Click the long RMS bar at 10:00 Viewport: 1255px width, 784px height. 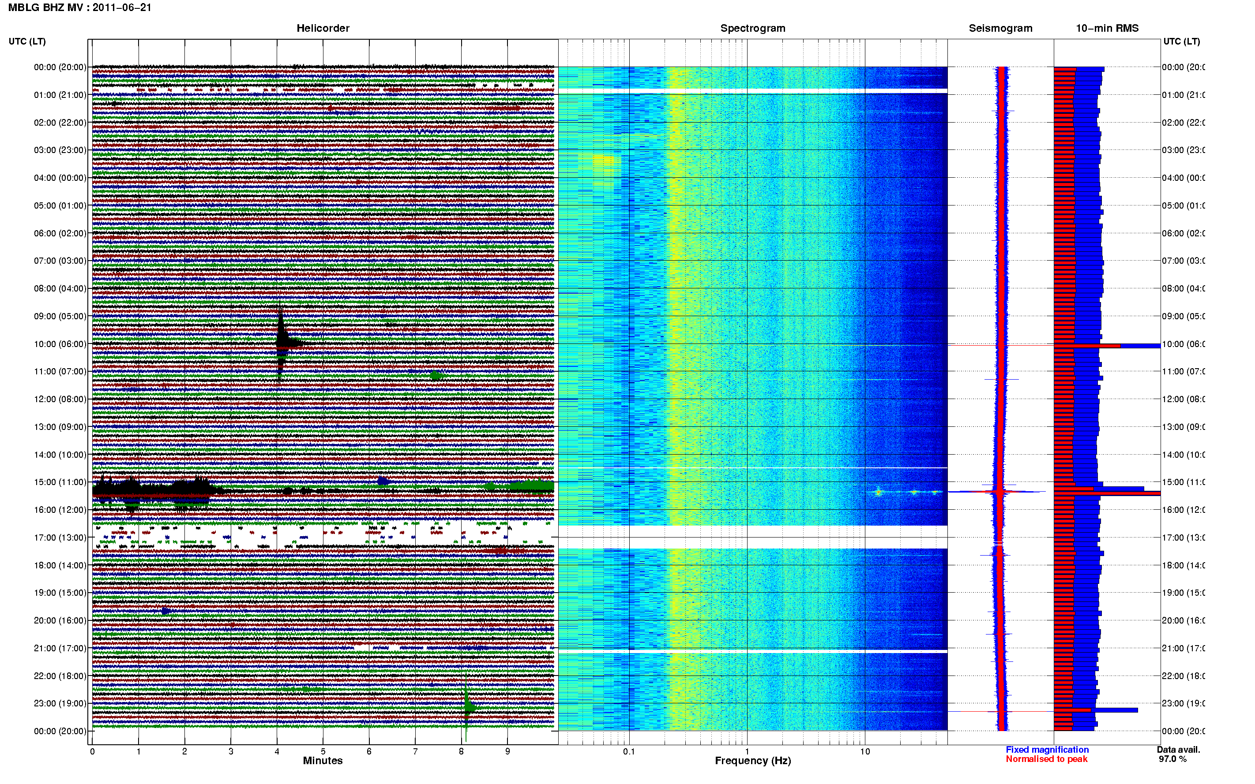click(x=1107, y=345)
